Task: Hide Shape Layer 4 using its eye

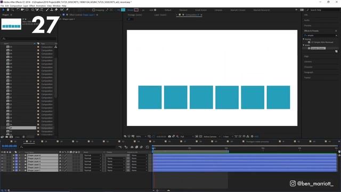Action: [x=2, y=162]
